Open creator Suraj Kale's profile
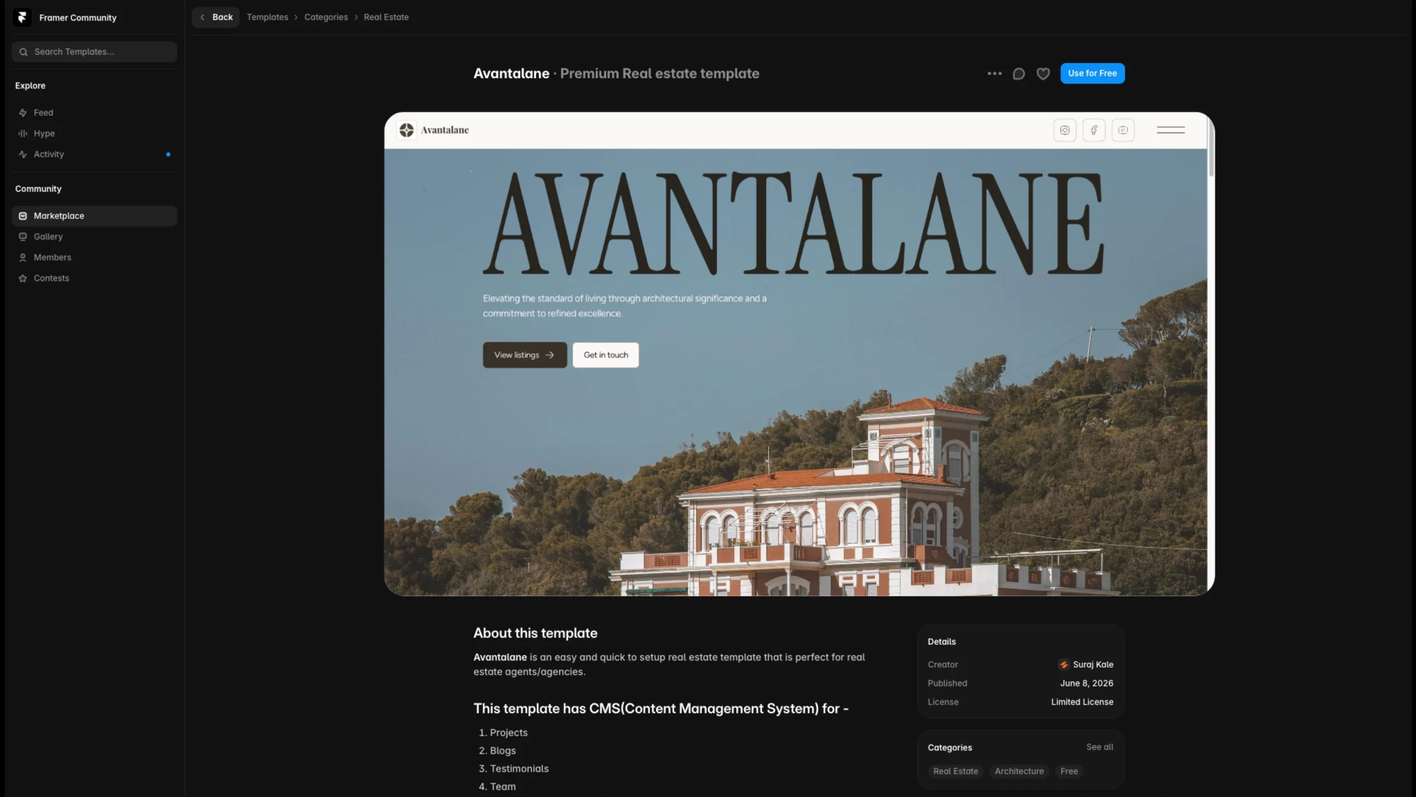Viewport: 1416px width, 797px height. pos(1086,665)
